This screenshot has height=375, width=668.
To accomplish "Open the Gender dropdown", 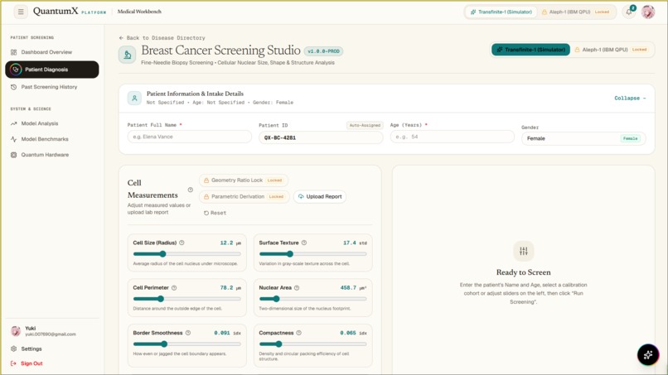I will coord(583,138).
